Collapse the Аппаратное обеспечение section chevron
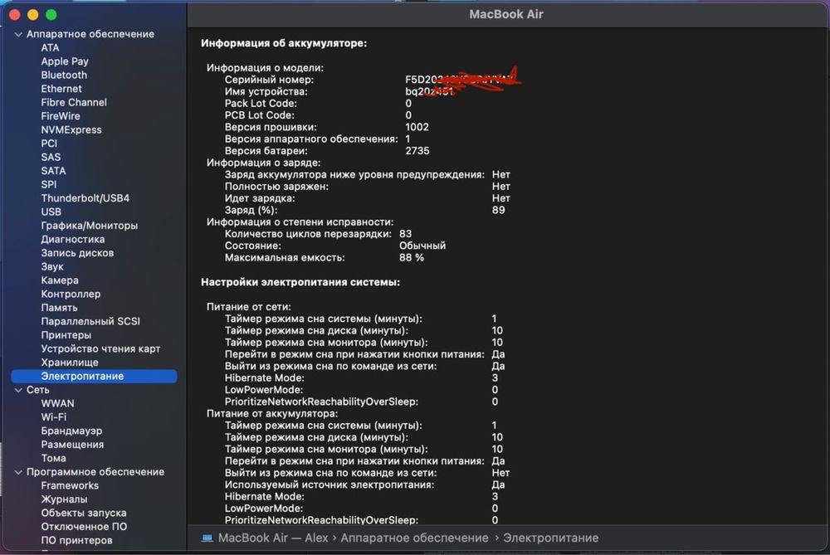The height and width of the screenshot is (555, 830). pos(18,34)
